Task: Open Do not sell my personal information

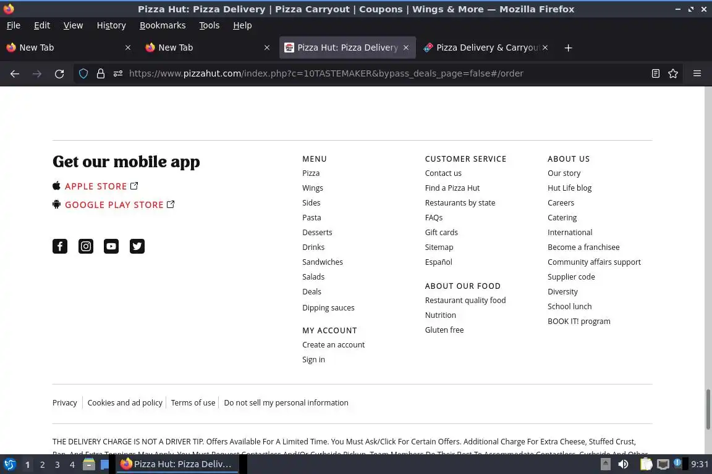Action: (286, 403)
